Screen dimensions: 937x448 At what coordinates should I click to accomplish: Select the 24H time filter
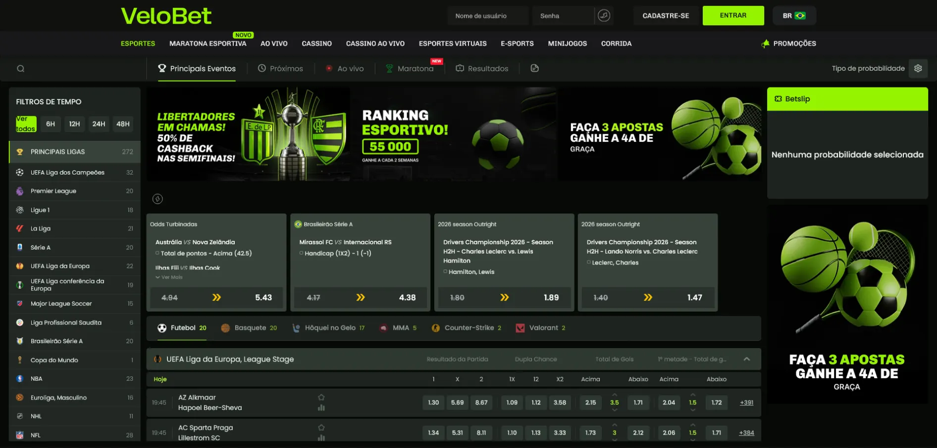[99, 124]
